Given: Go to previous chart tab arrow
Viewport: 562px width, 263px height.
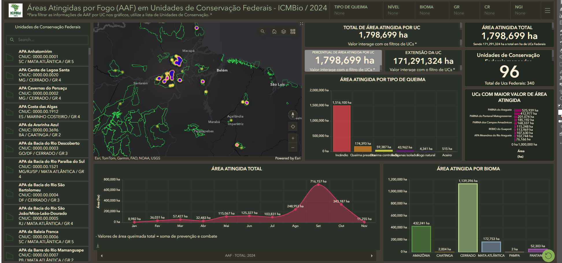Looking at the screenshot, I should pyautogui.click(x=101, y=256).
